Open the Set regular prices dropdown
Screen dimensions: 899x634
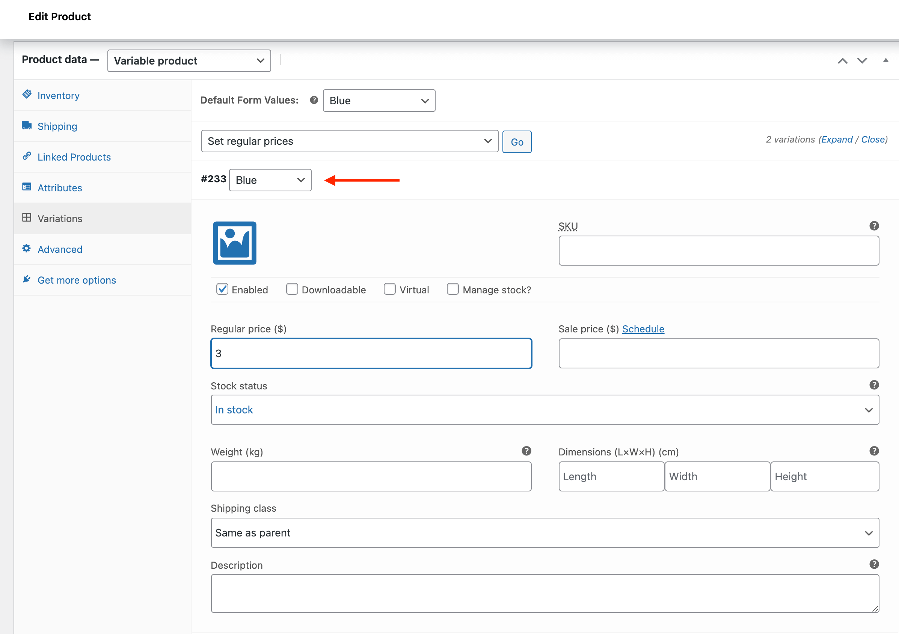349,141
